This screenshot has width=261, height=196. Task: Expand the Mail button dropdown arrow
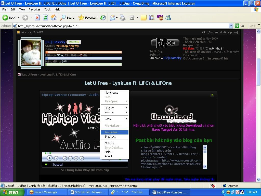pyautogui.click(x=117, y=18)
